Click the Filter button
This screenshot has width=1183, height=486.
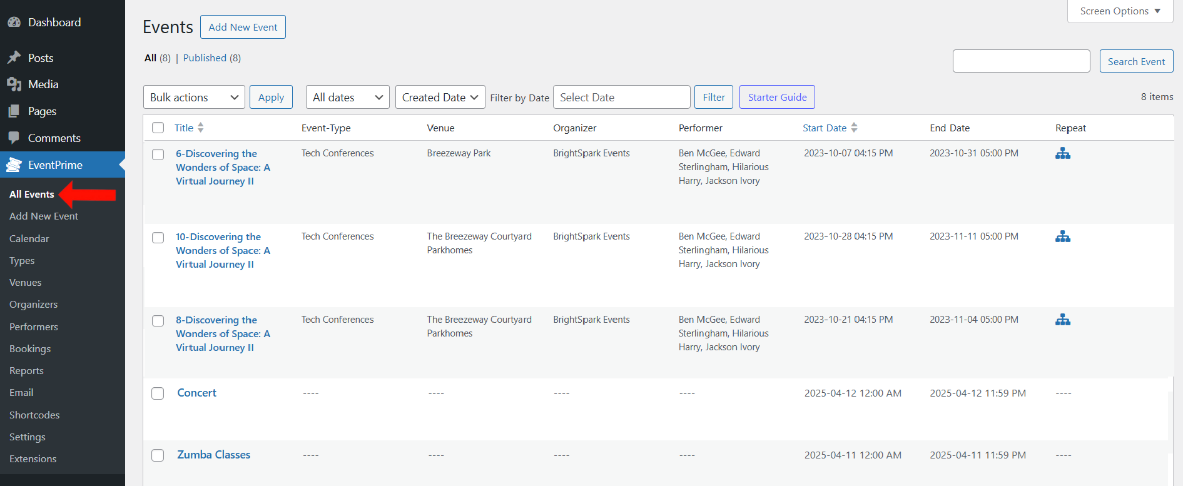coord(714,97)
